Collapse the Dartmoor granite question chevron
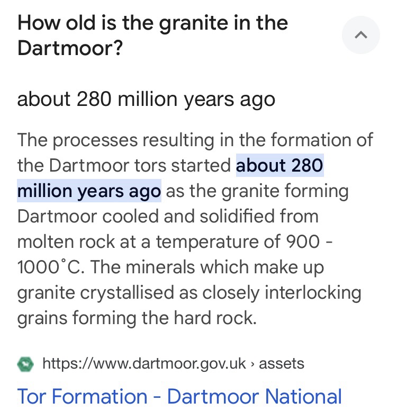The image size is (397, 420). click(360, 35)
